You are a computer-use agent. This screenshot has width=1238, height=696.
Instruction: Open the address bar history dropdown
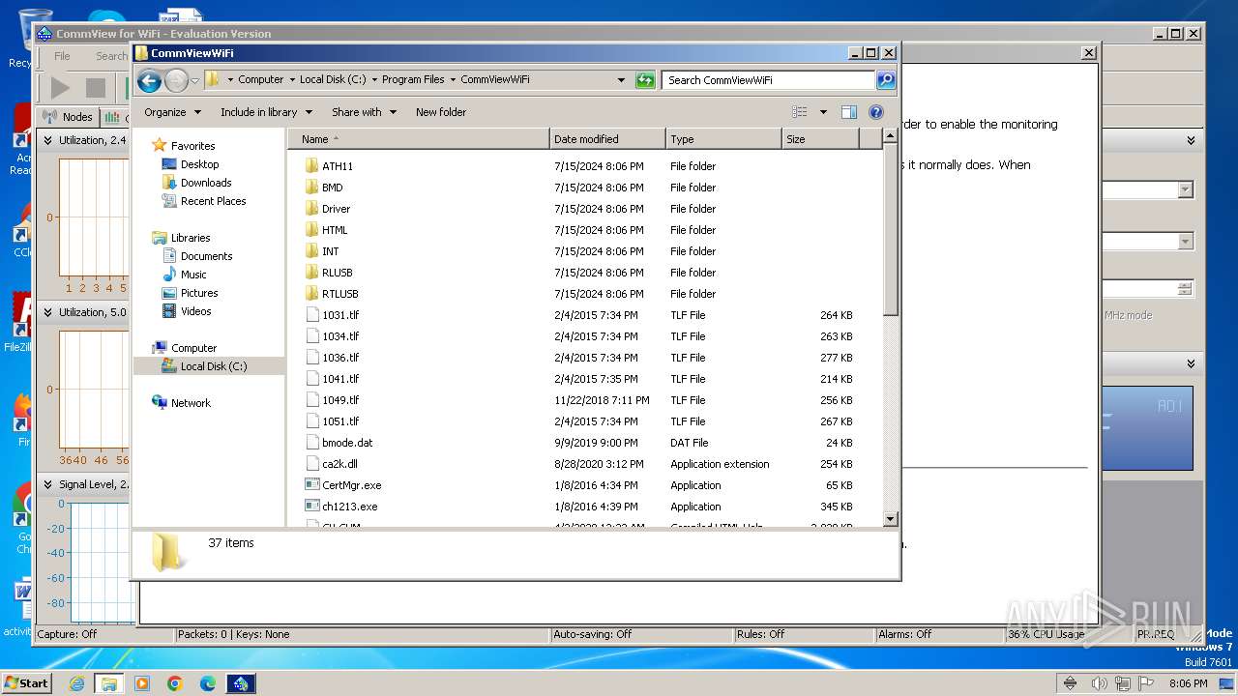click(621, 80)
